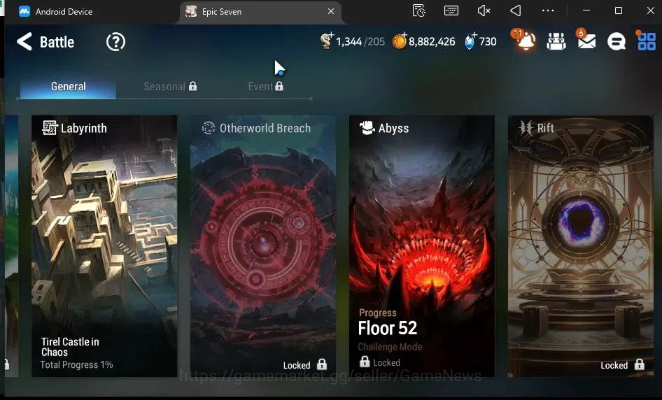Open the blue grid menu icon
The image size is (662, 400).
click(x=646, y=41)
